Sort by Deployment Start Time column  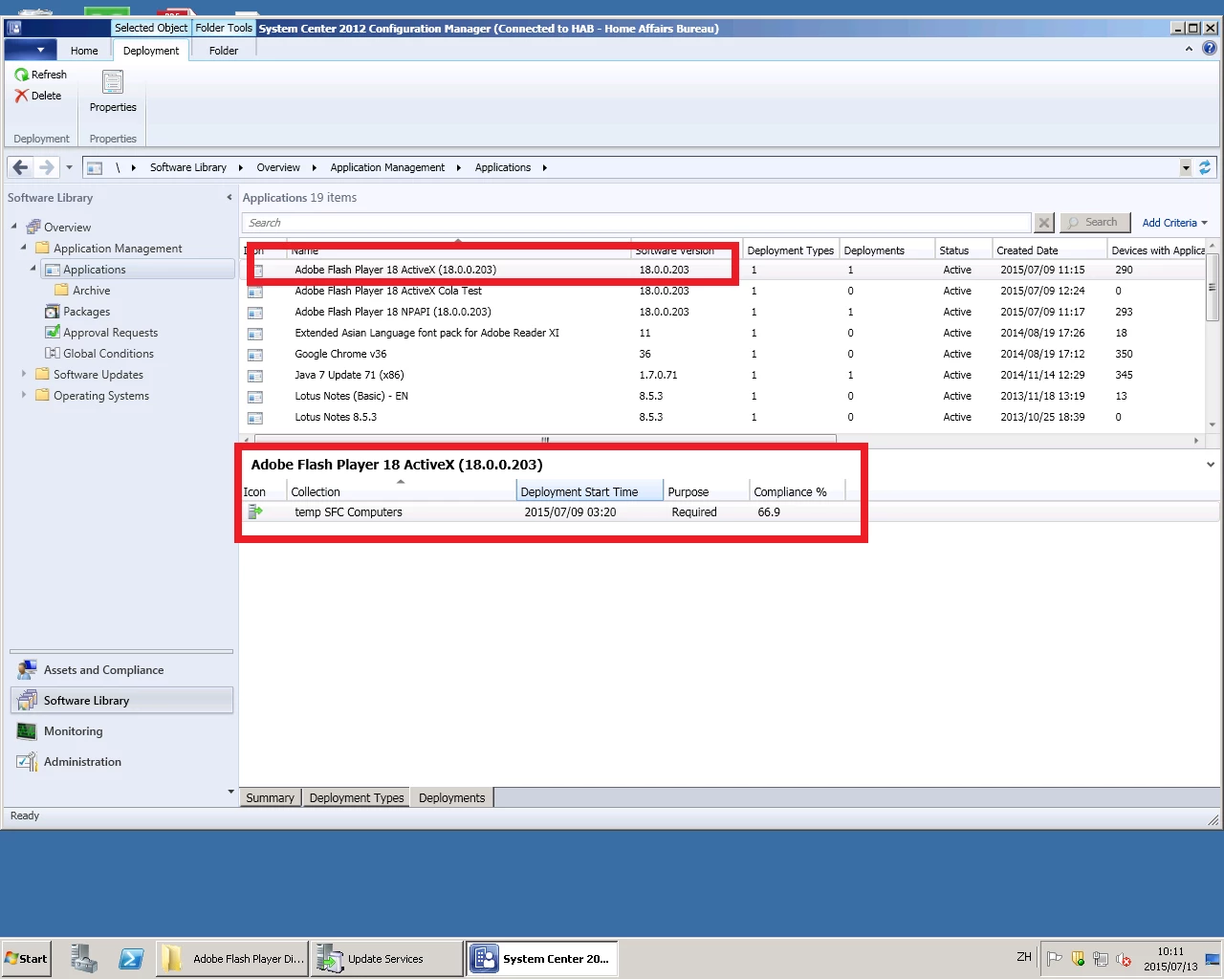click(x=589, y=491)
